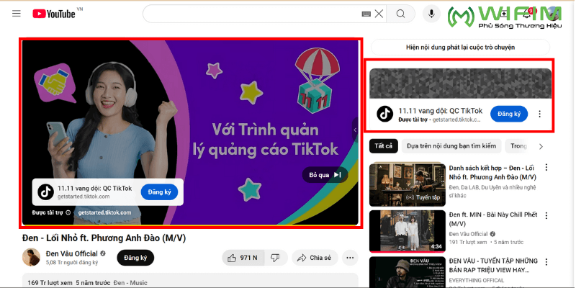Viewport: 576px width, 288px height.
Task: Skip the ad with Bỏ qua
Action: [x=325, y=175]
